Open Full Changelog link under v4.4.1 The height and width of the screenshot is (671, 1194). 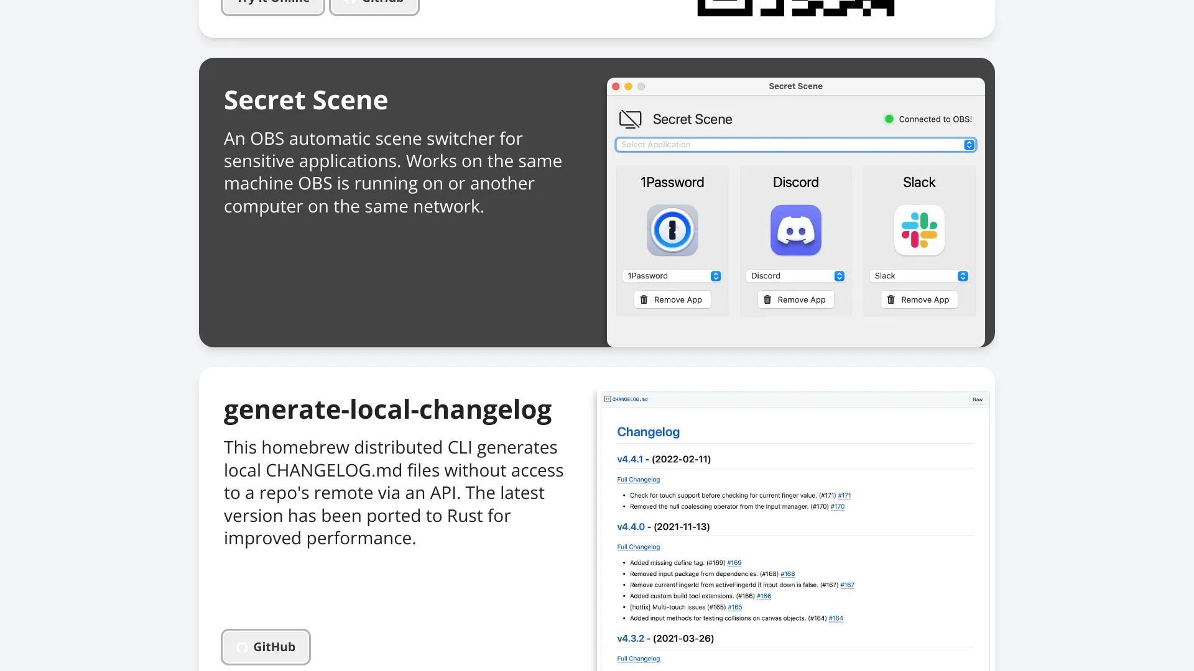[x=638, y=480]
